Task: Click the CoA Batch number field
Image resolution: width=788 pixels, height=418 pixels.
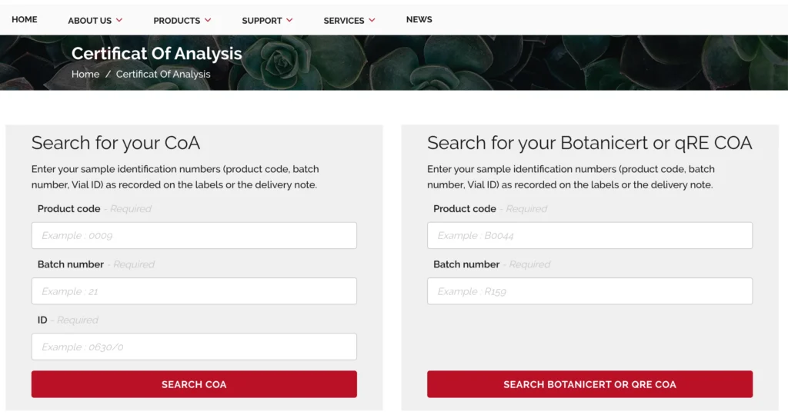Action: pos(194,291)
